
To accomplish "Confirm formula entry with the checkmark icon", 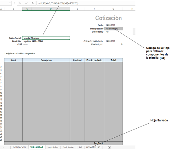I will [x=26, y=3].
